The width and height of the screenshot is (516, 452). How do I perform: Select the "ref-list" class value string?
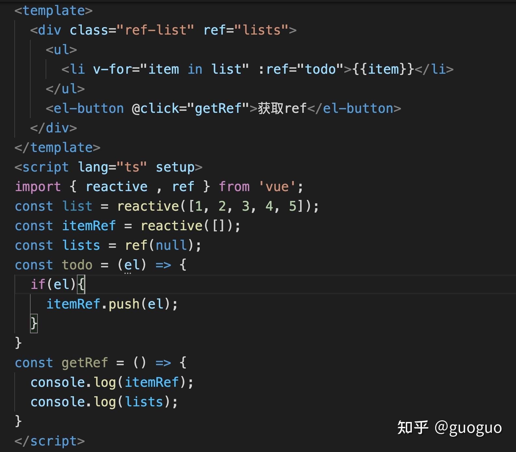tap(155, 30)
